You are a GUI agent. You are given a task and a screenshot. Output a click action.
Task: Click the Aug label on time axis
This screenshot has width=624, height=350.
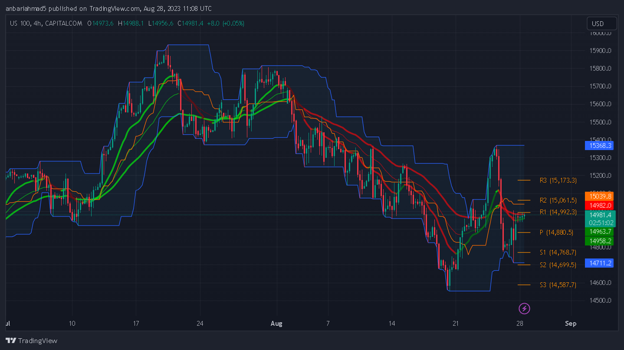(276, 324)
